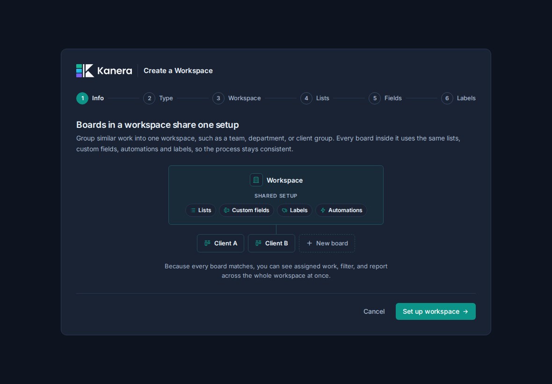This screenshot has height=384, width=552.
Task: Go to the Type step label
Action: tap(166, 98)
